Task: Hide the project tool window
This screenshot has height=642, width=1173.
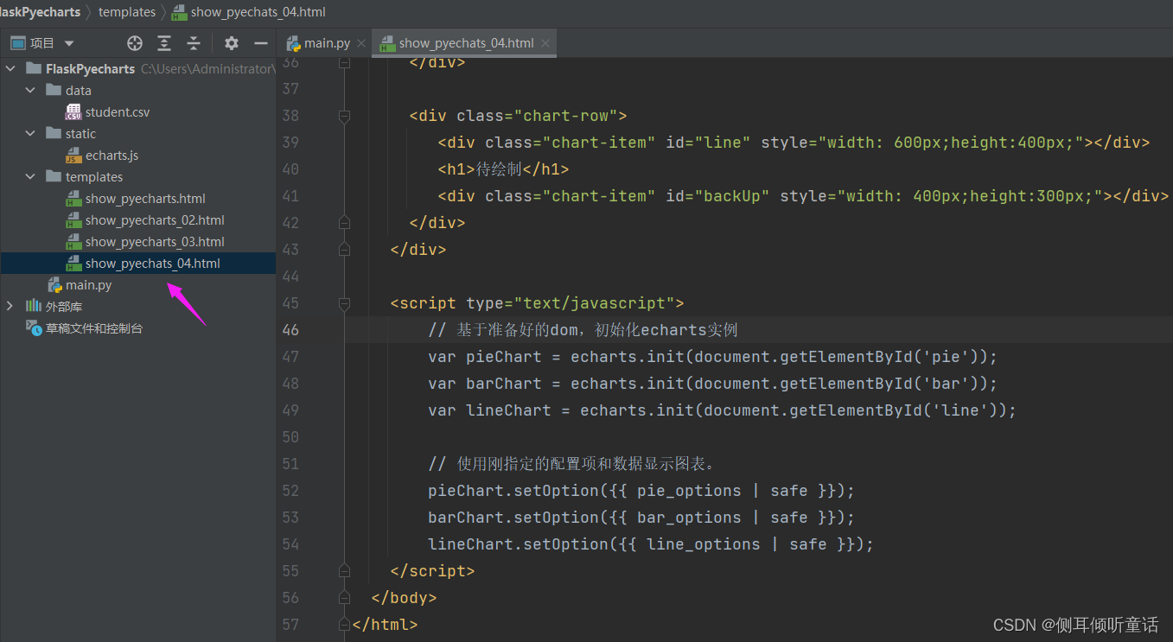Action: click(261, 43)
